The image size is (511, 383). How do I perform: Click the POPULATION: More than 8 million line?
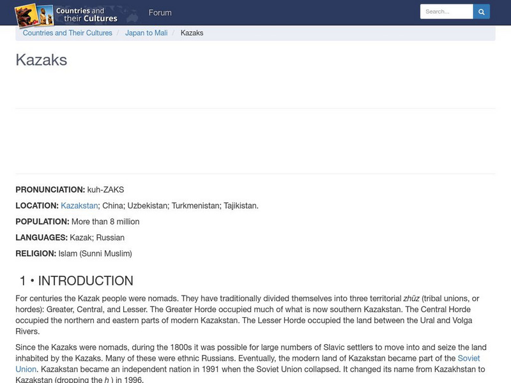pyautogui.click(x=77, y=222)
